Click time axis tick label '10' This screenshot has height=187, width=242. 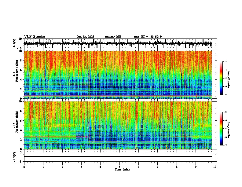click(x=215, y=167)
